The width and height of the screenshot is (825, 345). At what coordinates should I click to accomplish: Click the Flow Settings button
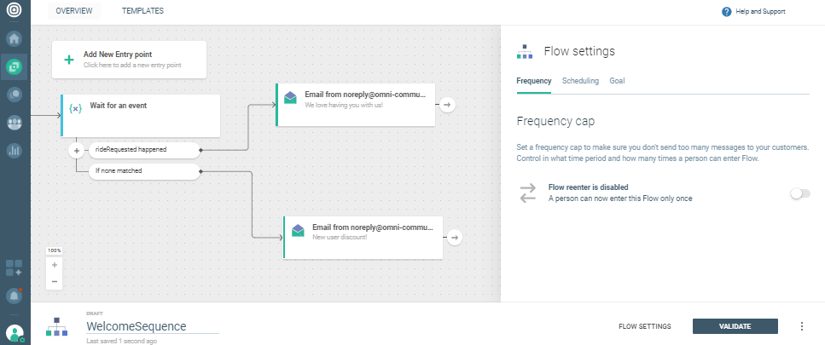click(x=644, y=326)
